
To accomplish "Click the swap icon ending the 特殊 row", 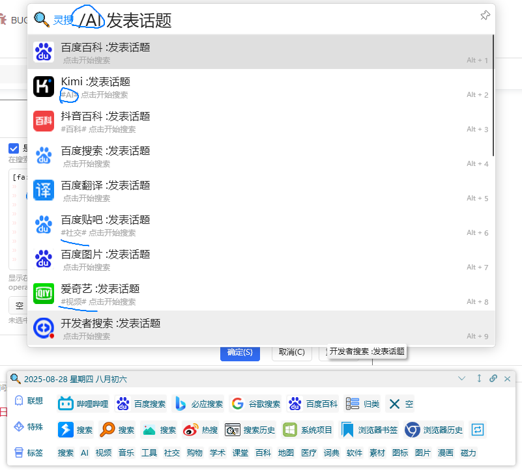I will 478,430.
